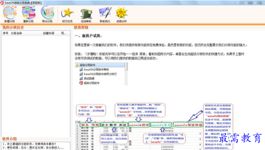Click the 姓名 性别 header cell in sample
265x150 pixels.
click(90, 125)
